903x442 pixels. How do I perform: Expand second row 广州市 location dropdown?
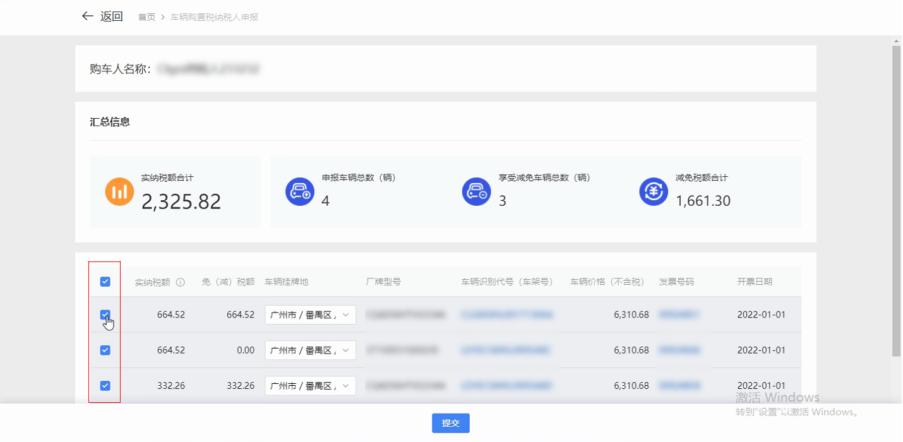tap(310, 350)
